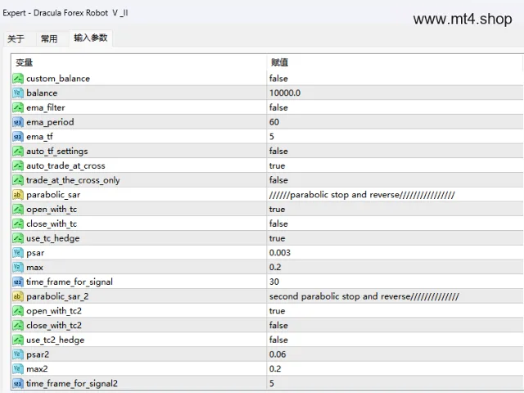524x393 pixels.
Task: Click the integer icon beside ema_tf
Action: pyautogui.click(x=18, y=137)
